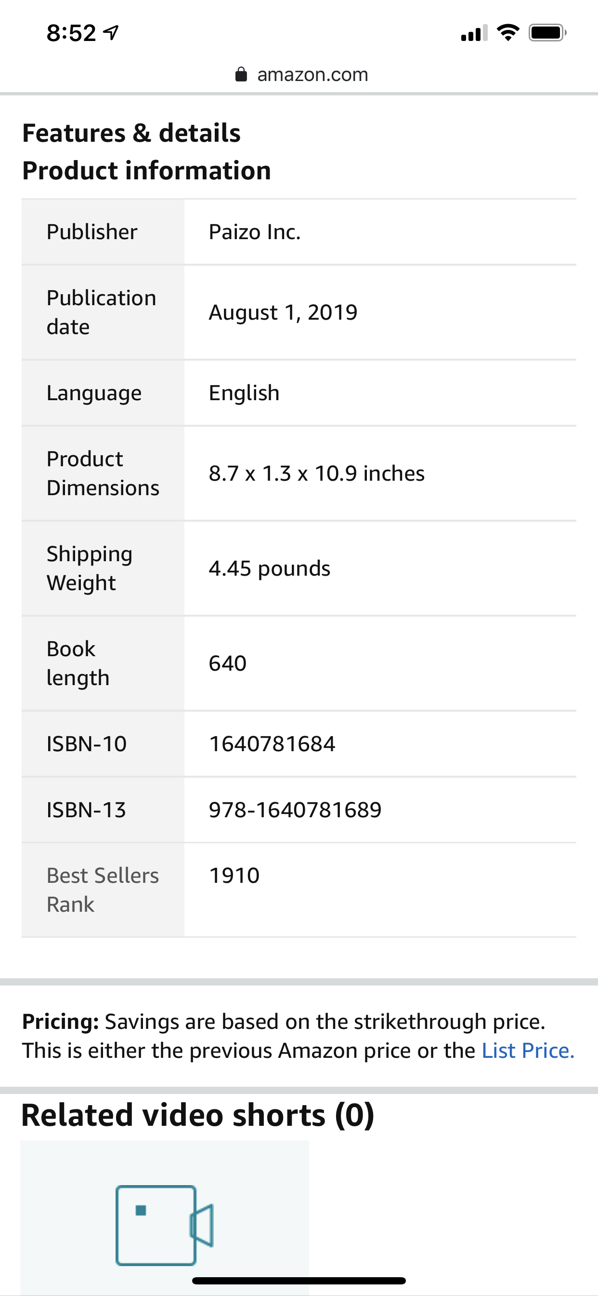
Task: Tap the lock icon beside amazon.com
Action: pyautogui.click(x=241, y=74)
